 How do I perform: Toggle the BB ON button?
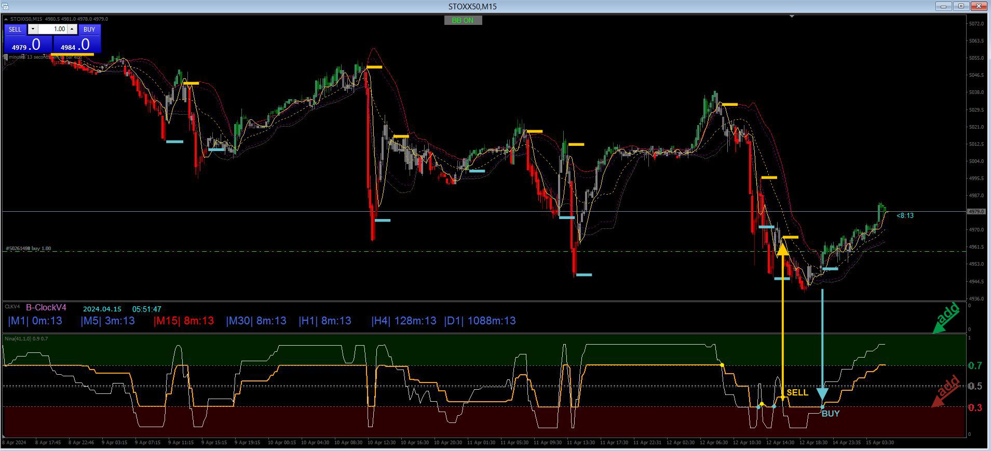click(x=463, y=20)
